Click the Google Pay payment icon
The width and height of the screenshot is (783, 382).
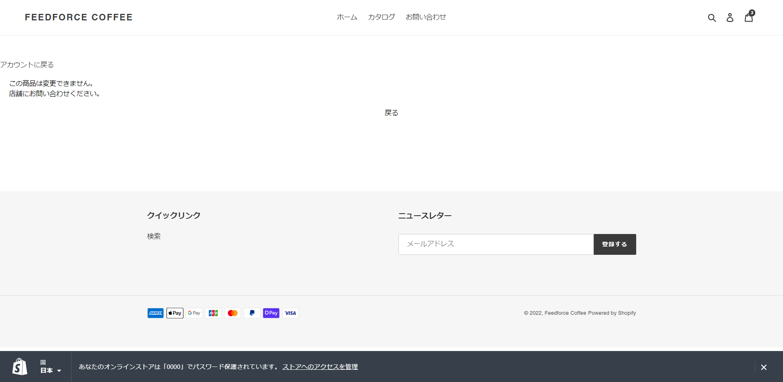194,313
